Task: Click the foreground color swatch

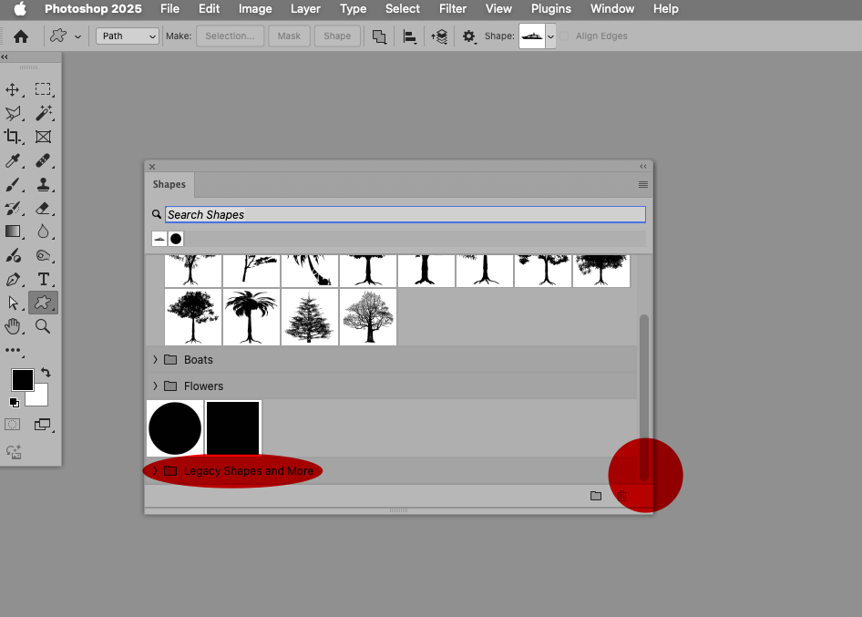Action: click(x=22, y=380)
